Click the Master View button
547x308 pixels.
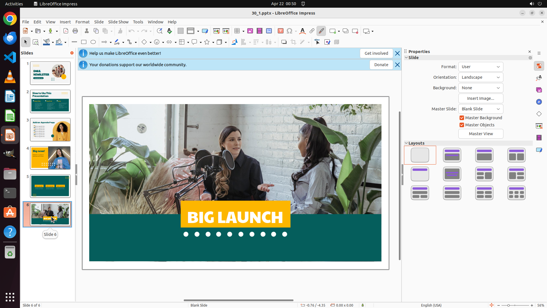pyautogui.click(x=481, y=134)
